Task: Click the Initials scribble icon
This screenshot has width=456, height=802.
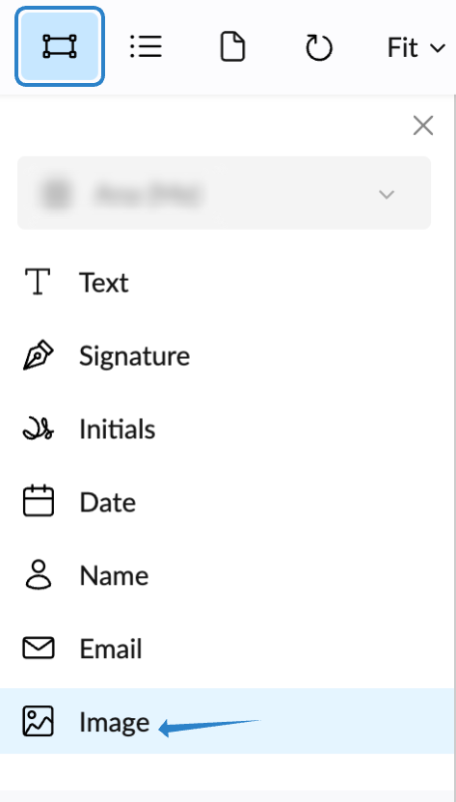Action: tap(39, 429)
